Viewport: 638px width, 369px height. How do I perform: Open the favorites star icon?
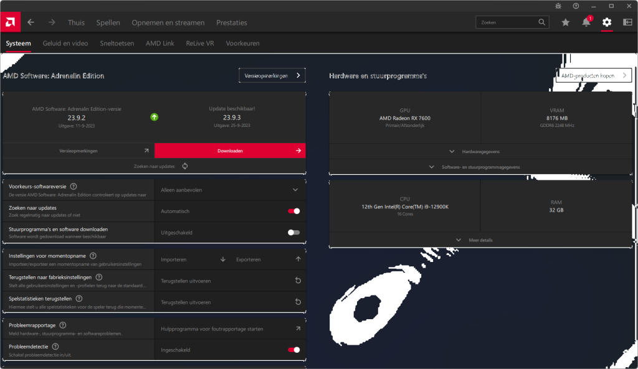pyautogui.click(x=565, y=22)
